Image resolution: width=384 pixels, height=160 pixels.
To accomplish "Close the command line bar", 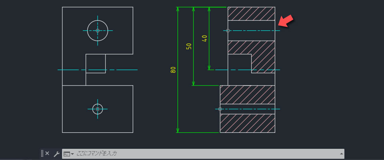I will coord(47,154).
